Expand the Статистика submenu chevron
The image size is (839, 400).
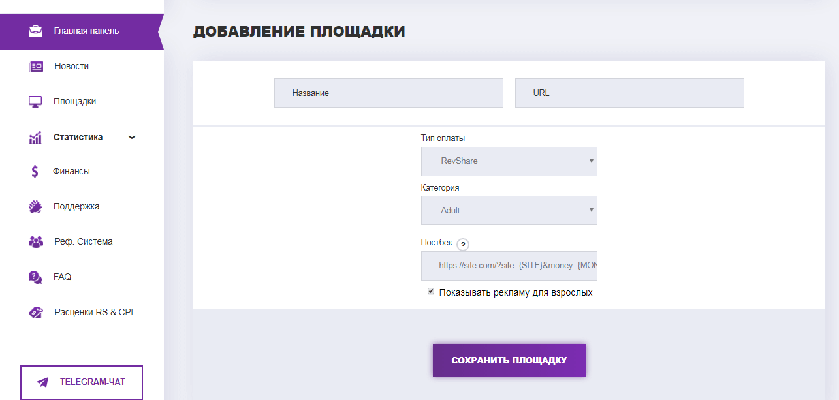[x=131, y=137]
